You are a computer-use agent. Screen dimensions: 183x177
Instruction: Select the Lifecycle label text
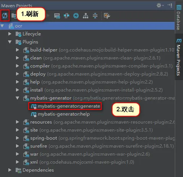[32, 34]
